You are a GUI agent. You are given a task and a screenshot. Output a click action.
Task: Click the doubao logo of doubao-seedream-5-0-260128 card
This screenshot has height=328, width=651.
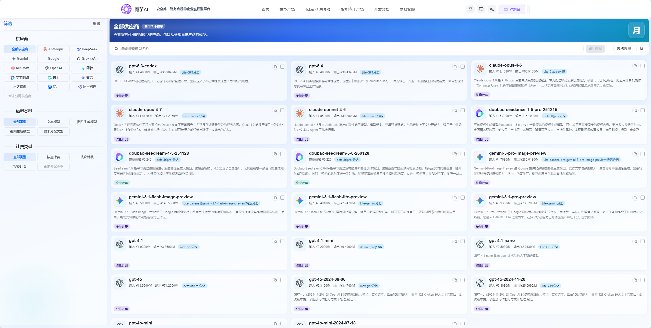pos(300,157)
